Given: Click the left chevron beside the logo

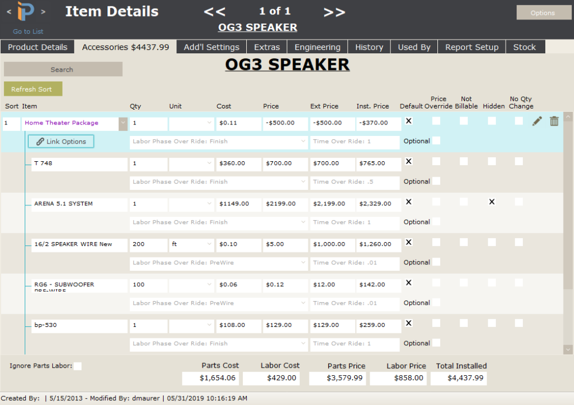Looking at the screenshot, I should [9, 11].
